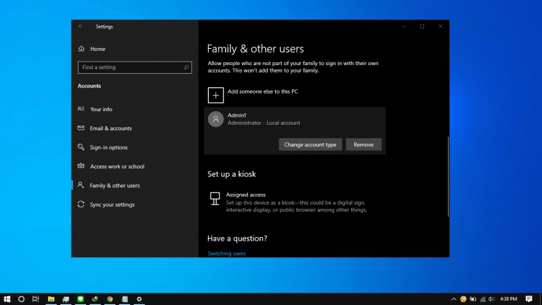Viewport: 542px width, 305px height.
Task: Click the Remove button for Admin1
Action: (364, 144)
